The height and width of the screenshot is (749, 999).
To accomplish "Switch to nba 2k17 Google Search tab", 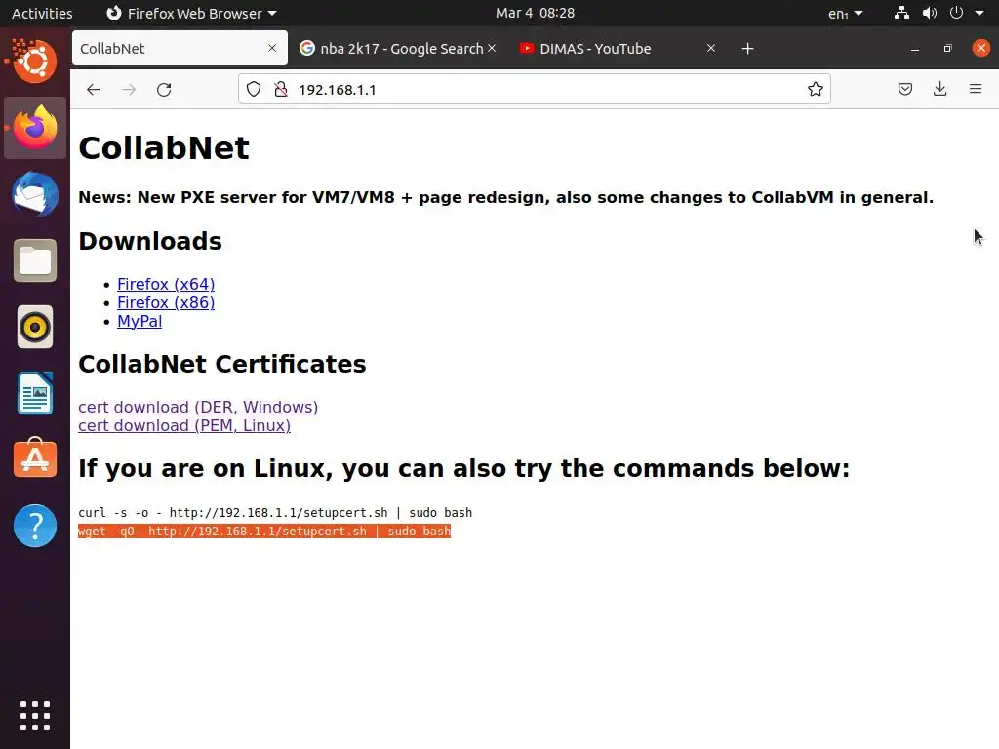I will [x=398, y=49].
